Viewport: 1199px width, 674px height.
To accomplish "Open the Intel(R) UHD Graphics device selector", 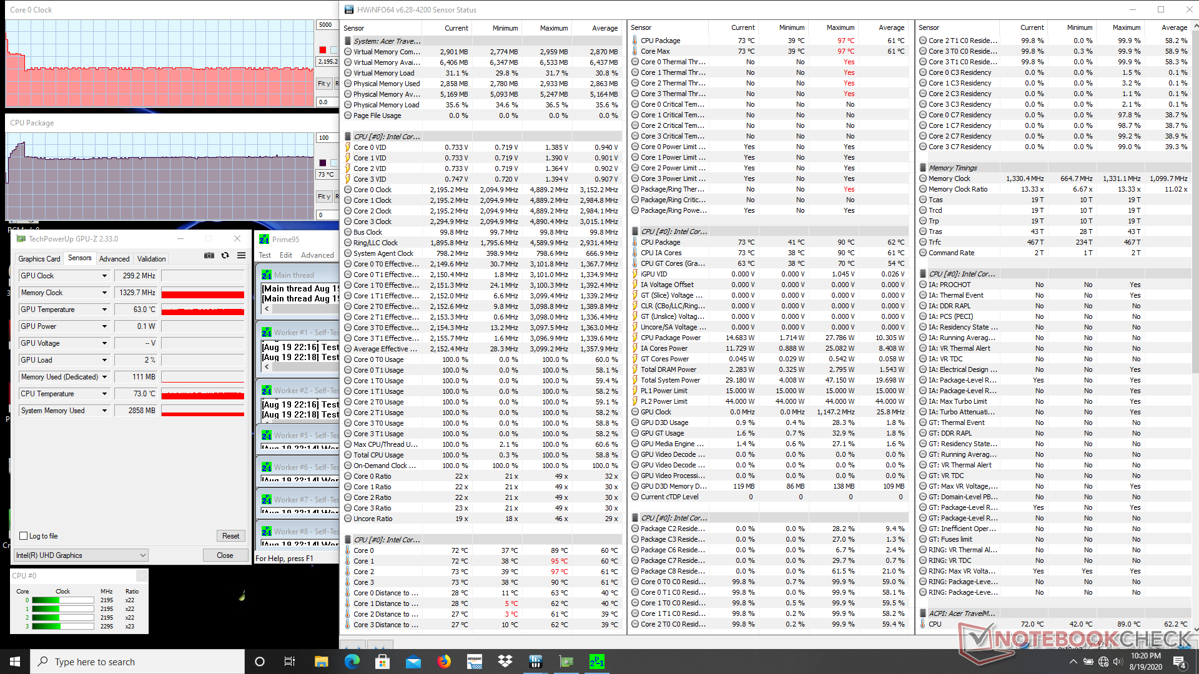I will coord(81,555).
